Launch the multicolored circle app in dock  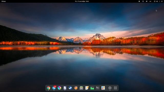[x=59, y=88]
